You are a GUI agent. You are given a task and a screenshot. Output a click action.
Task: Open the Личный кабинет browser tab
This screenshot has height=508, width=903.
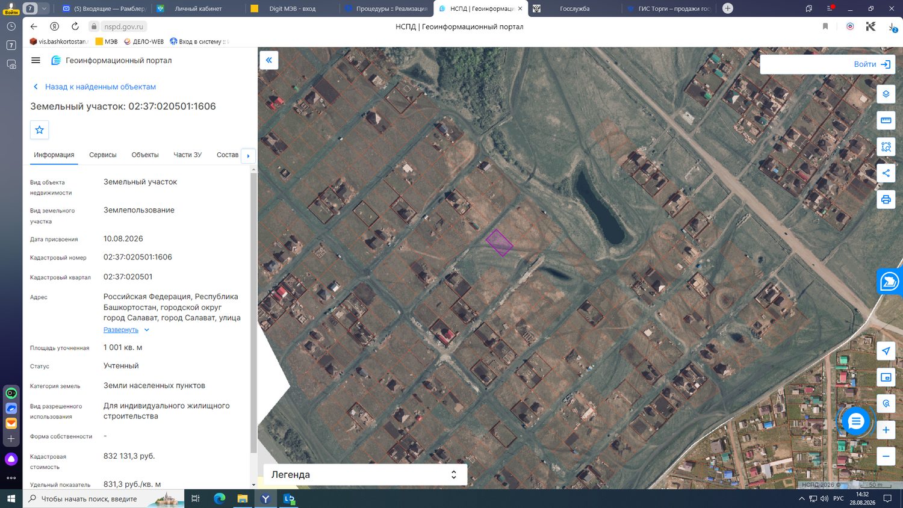pyautogui.click(x=198, y=8)
